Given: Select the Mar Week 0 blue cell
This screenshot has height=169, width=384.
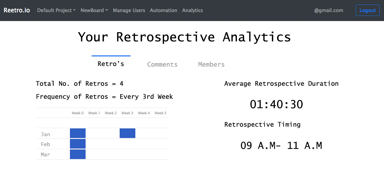Looking at the screenshot, I should coord(78,154).
